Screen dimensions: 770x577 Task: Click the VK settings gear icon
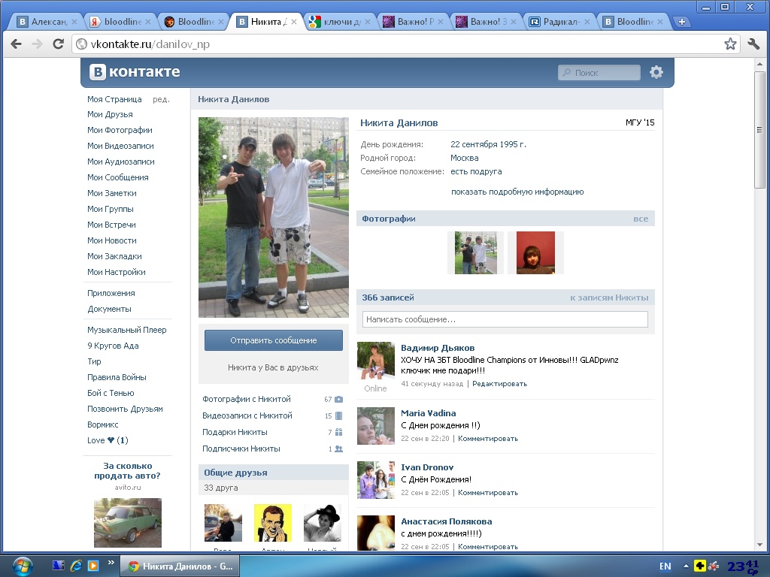click(x=656, y=72)
